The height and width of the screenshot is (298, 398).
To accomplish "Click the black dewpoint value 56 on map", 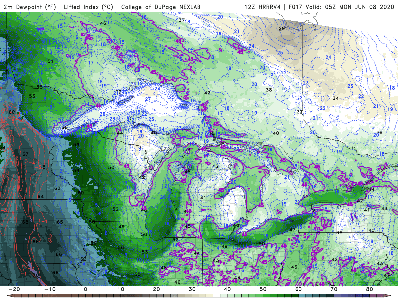I will point(121,247).
